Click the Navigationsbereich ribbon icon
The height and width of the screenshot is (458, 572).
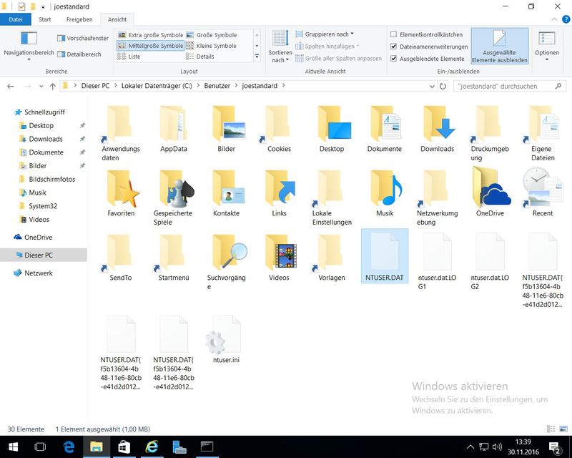point(29,40)
